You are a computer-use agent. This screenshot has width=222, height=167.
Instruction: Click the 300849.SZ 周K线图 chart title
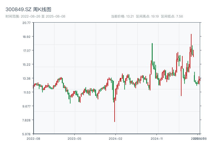28,10
